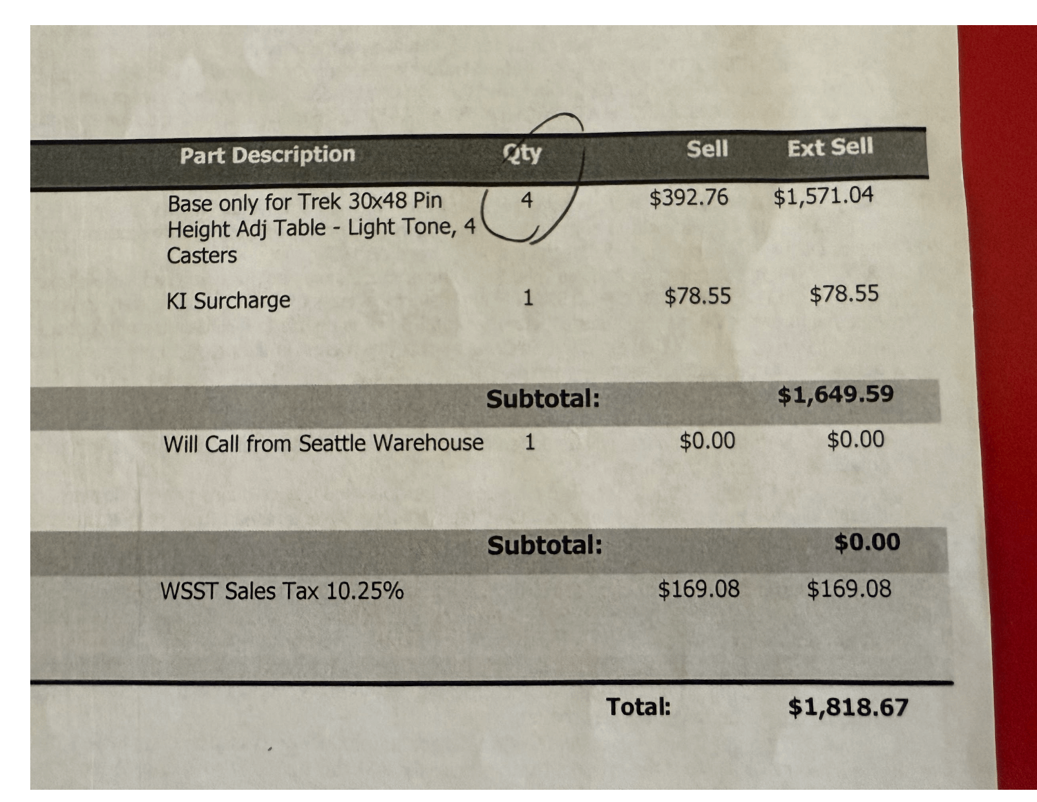Screen dimensions: 1037x802
Task: Click the $1,649.59 subtotal amount
Action: coord(835,394)
